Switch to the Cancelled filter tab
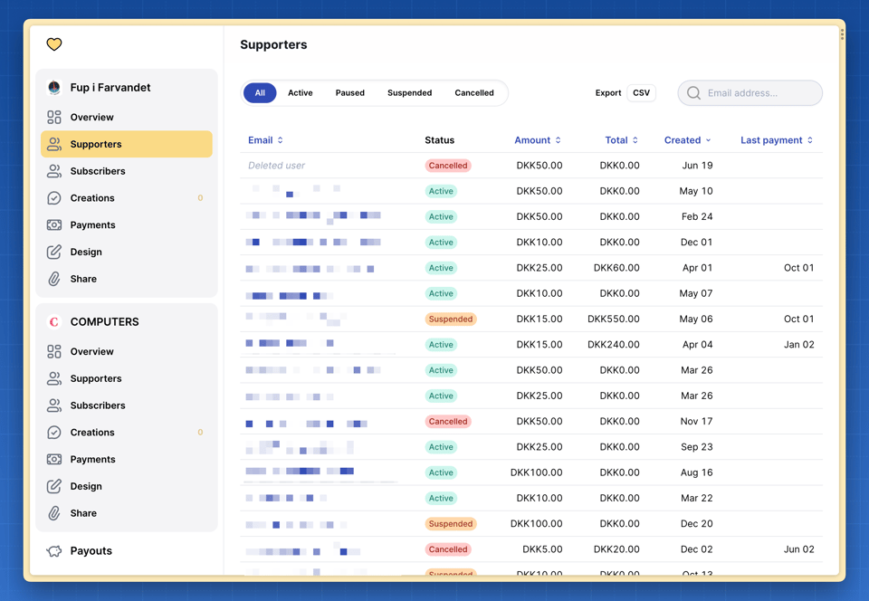Image resolution: width=869 pixels, height=601 pixels. 473,93
